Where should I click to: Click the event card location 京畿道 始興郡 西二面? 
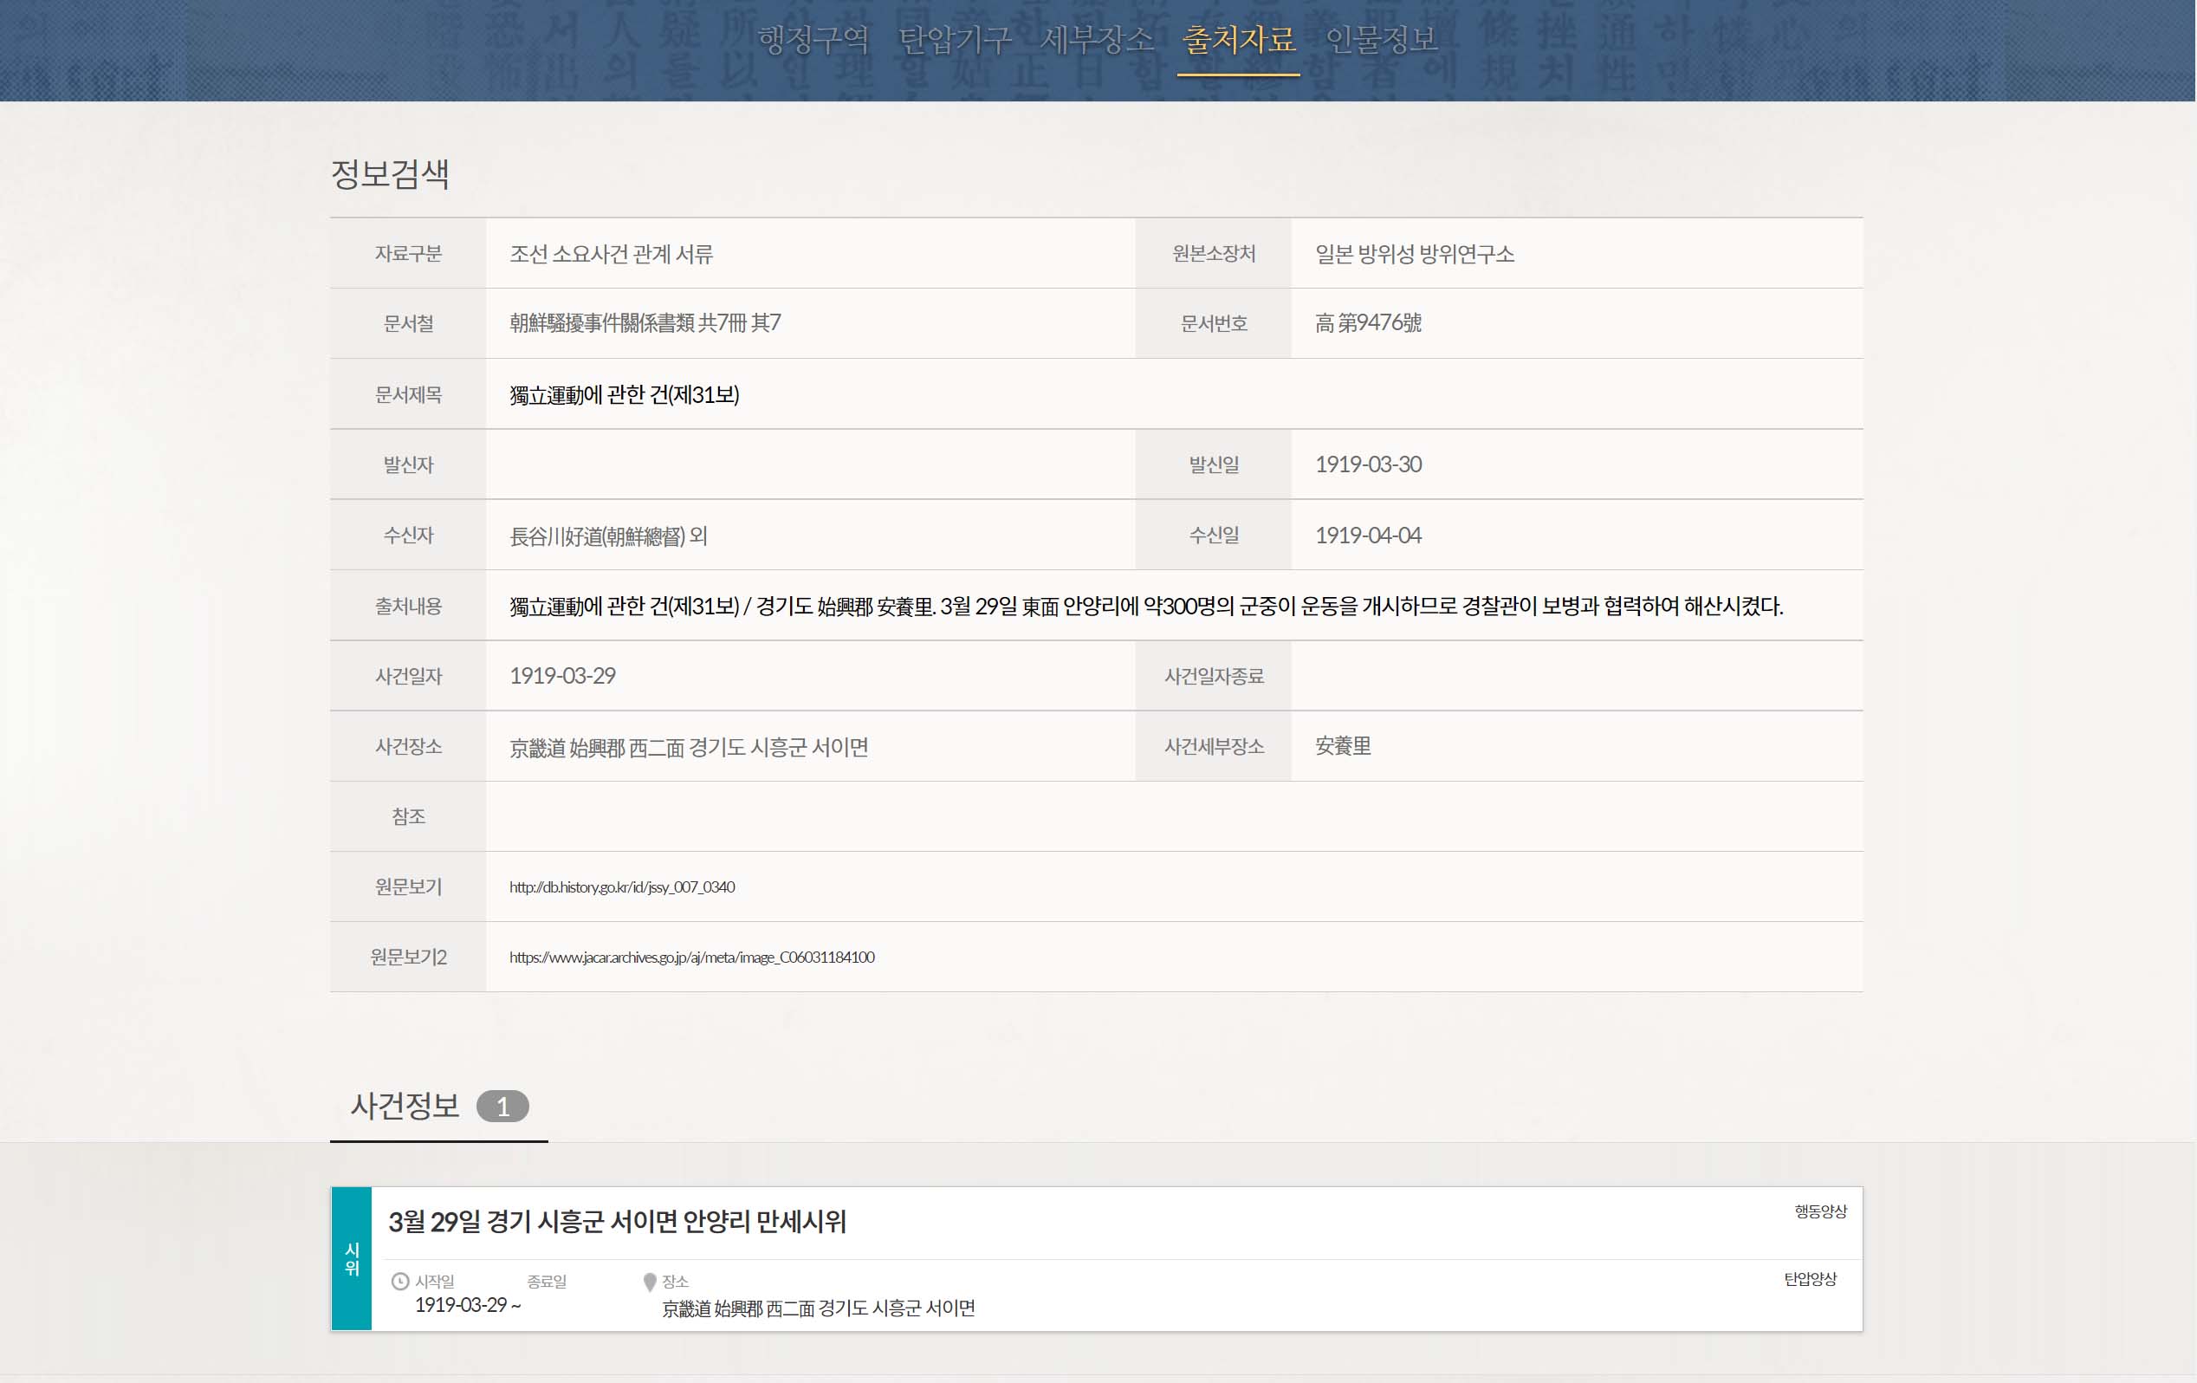[818, 1308]
